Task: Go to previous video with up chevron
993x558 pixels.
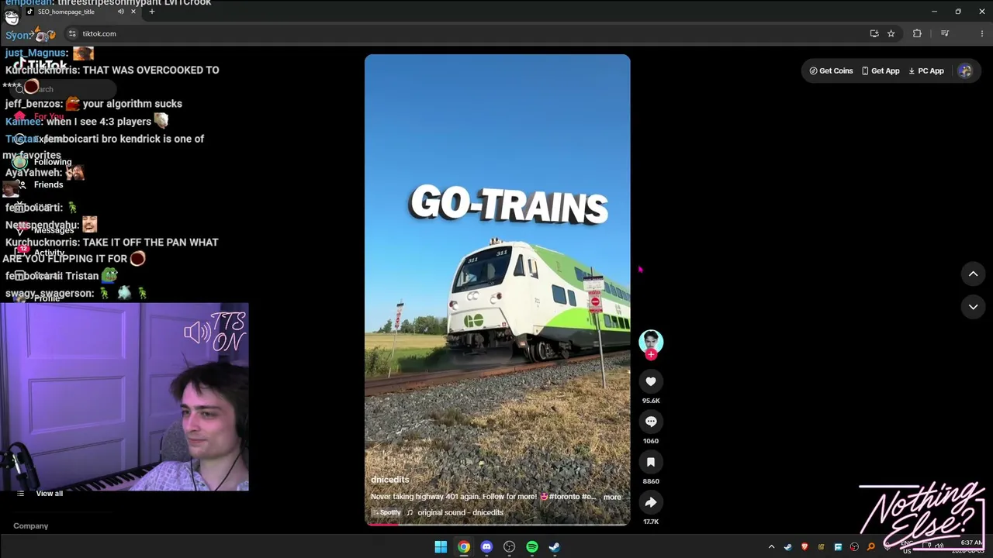Action: [973, 274]
